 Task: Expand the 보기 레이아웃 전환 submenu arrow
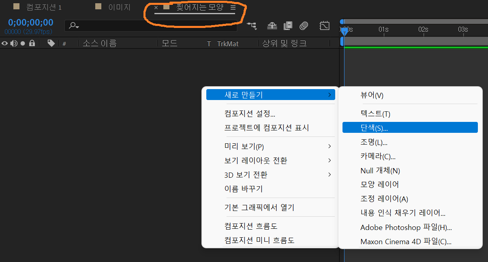point(330,160)
